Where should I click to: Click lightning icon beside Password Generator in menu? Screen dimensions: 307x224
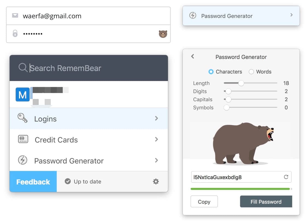click(x=23, y=160)
